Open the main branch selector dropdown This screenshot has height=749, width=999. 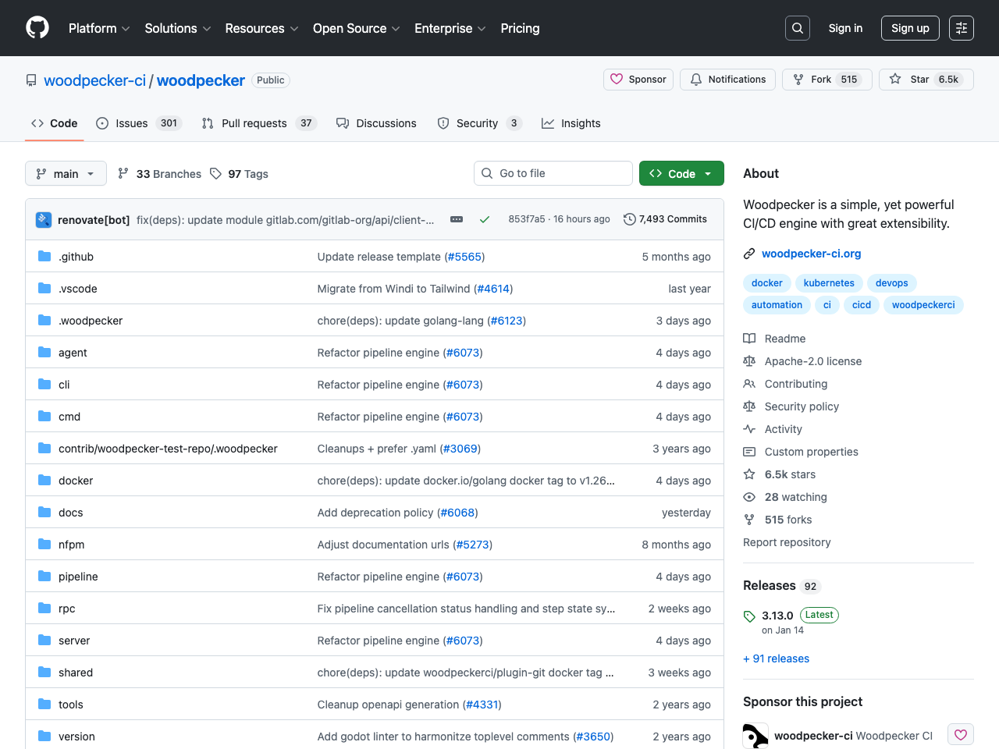point(66,173)
